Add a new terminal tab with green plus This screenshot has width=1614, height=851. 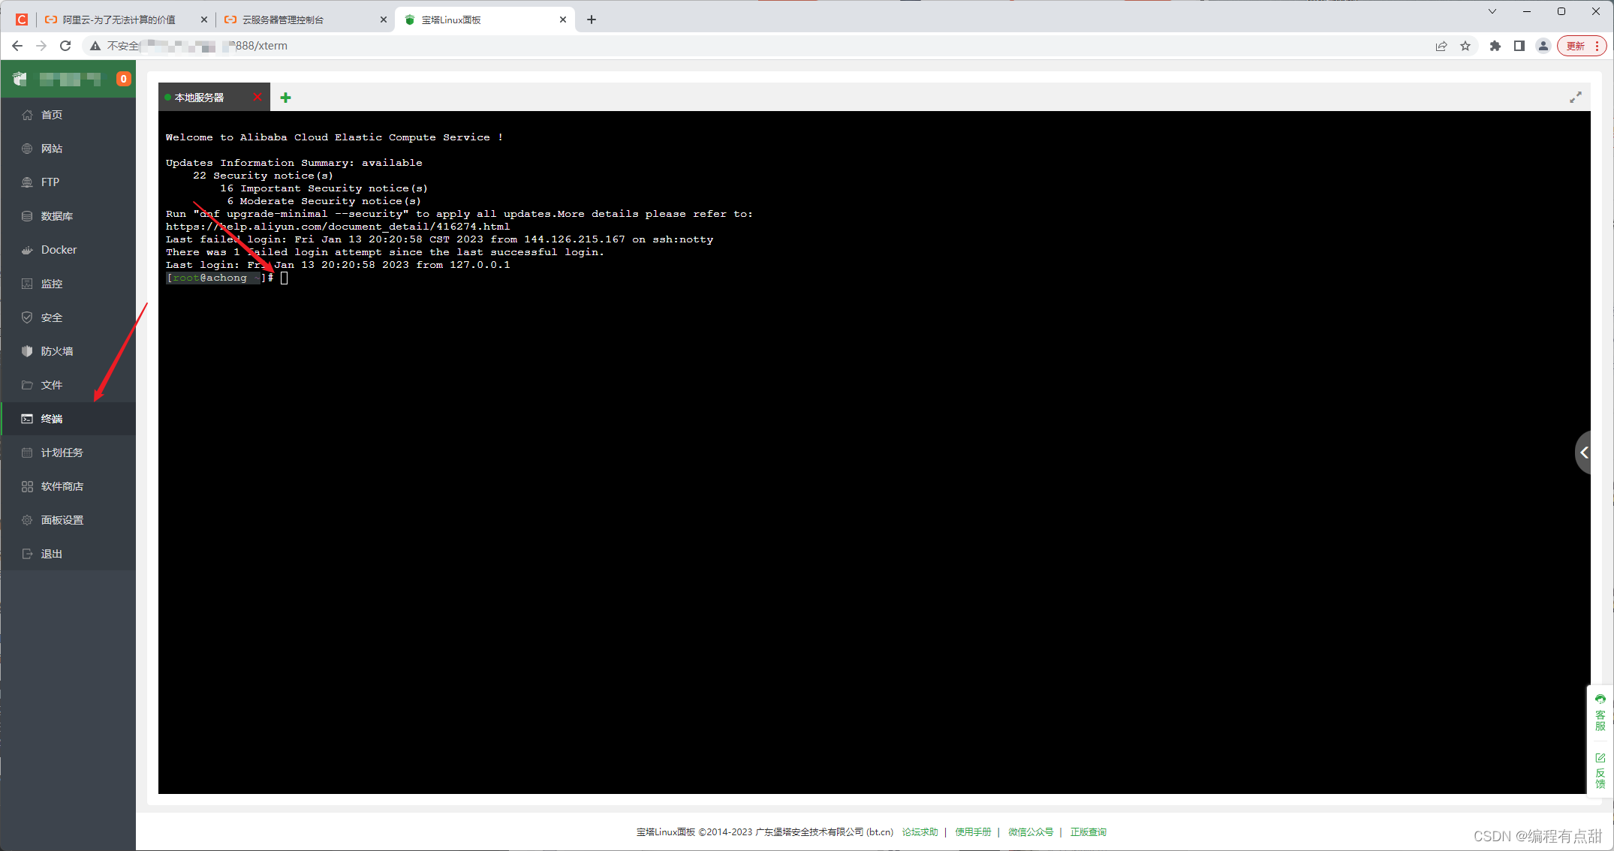pos(285,98)
